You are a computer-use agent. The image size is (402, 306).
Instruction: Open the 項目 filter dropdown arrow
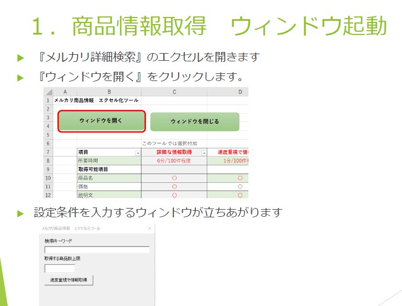[138, 153]
